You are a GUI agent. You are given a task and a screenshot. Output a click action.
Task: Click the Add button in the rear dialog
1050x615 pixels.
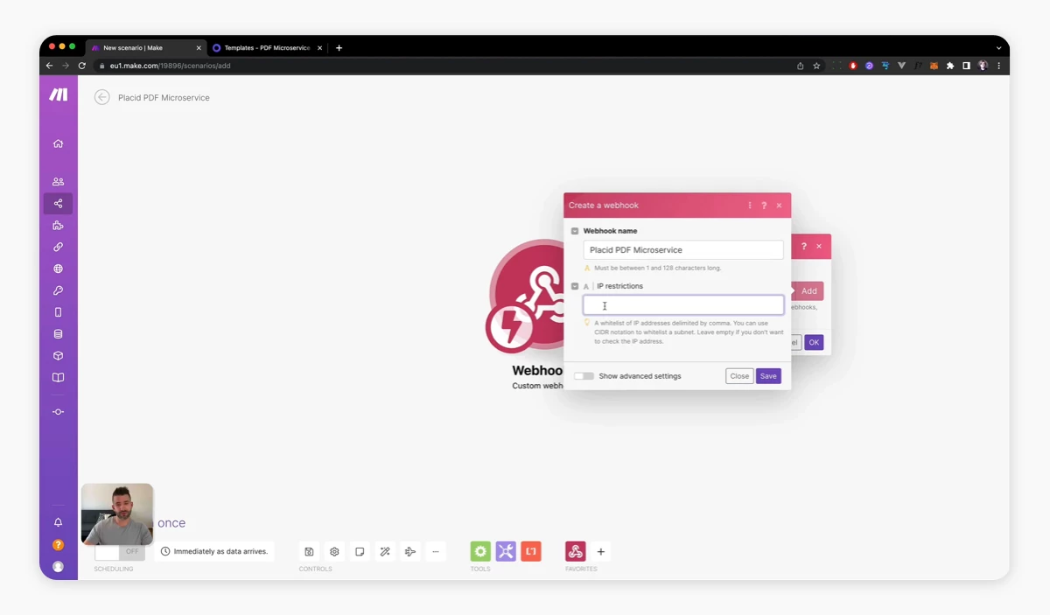point(808,291)
